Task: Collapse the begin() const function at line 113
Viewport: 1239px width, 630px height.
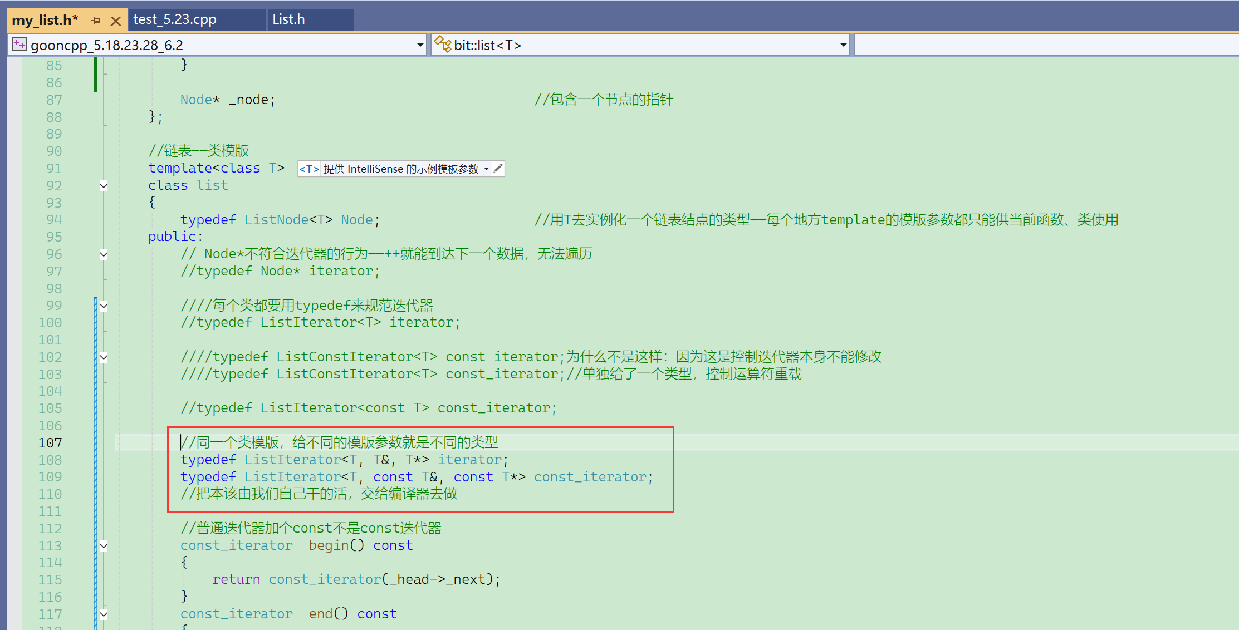Action: pyautogui.click(x=104, y=546)
